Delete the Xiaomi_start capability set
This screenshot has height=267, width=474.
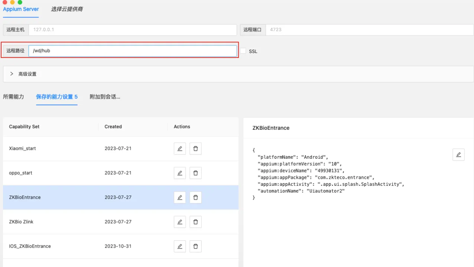point(196,149)
